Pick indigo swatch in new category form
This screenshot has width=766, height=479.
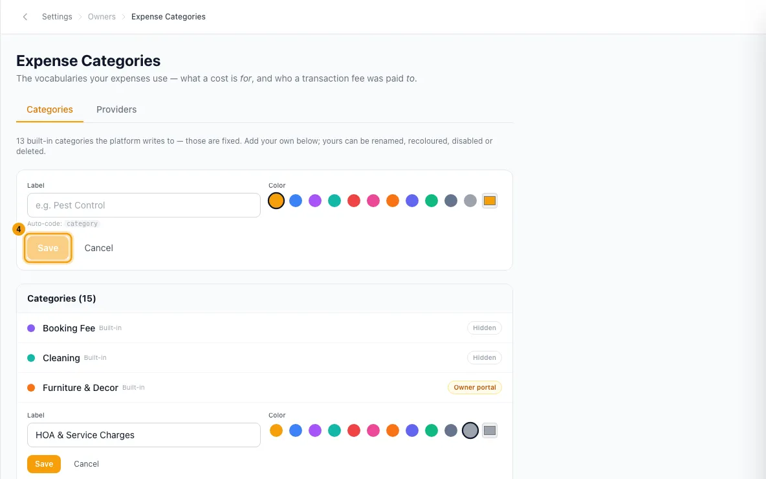pyautogui.click(x=412, y=201)
